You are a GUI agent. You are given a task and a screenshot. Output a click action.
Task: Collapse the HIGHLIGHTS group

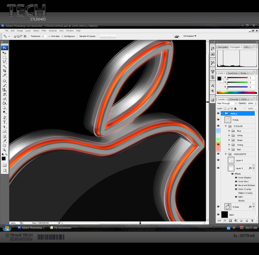[226, 154]
